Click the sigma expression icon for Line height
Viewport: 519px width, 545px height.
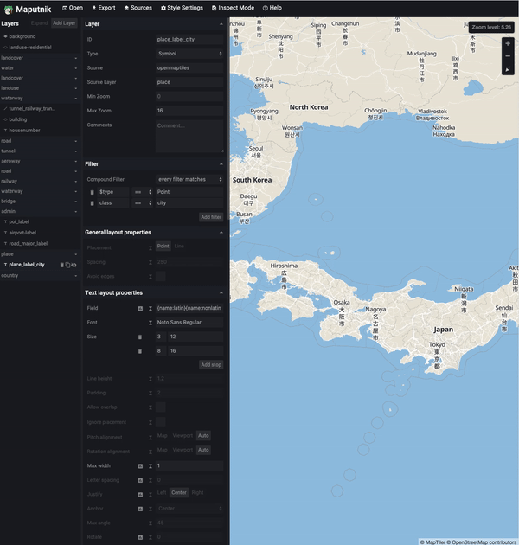(151, 379)
